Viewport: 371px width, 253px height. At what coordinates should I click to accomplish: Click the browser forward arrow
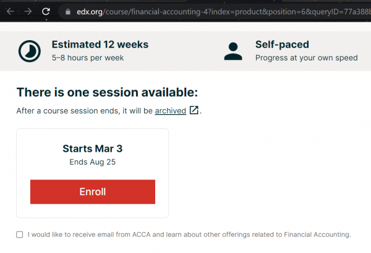[x=28, y=11]
